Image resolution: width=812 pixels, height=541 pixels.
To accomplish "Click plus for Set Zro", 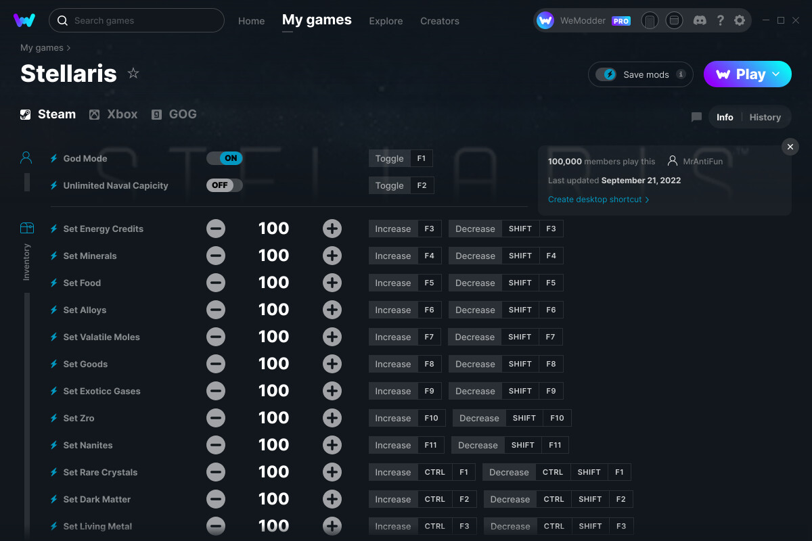I will click(332, 418).
